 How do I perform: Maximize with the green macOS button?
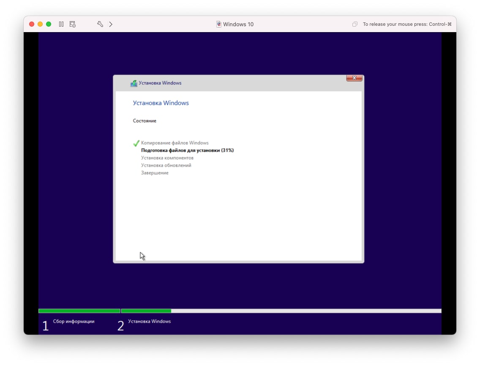(49, 24)
